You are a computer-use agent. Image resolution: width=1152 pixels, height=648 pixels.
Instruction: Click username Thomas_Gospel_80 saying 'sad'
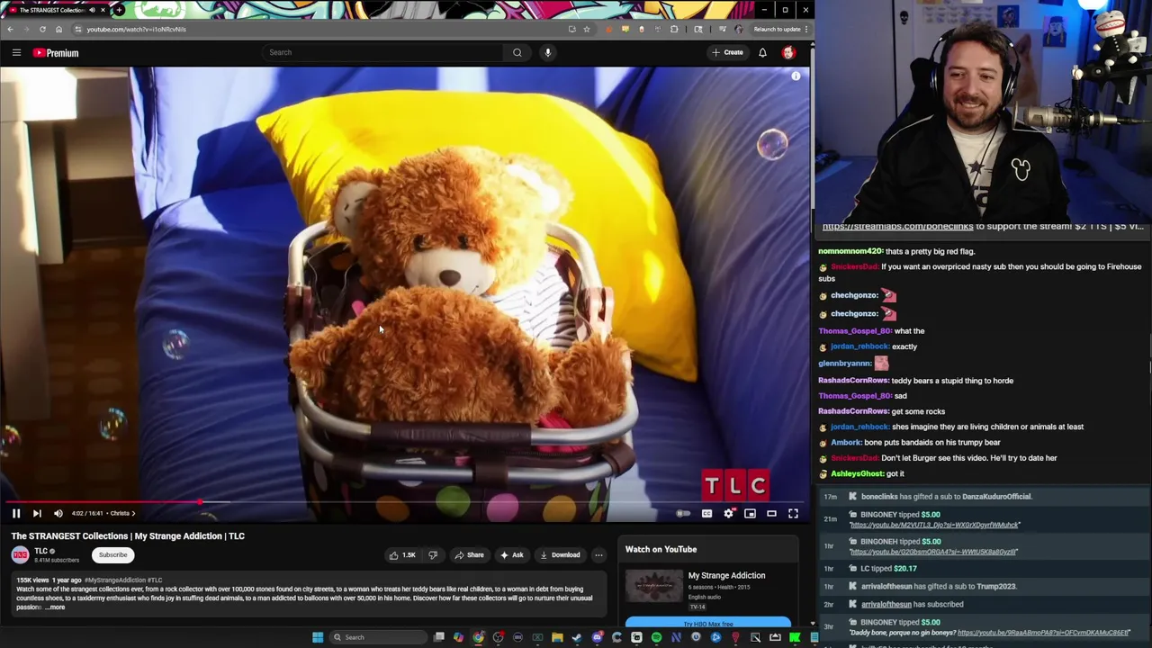pos(854,396)
